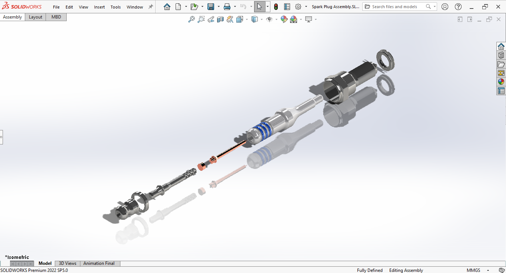Click the Save floppy disk icon

(x=211, y=7)
